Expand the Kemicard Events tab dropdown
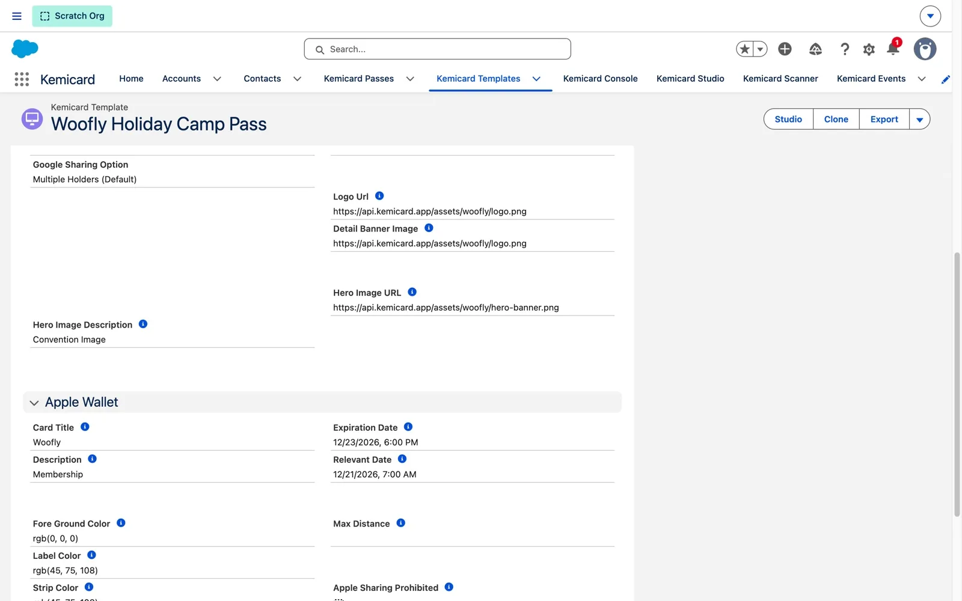 coord(922,79)
